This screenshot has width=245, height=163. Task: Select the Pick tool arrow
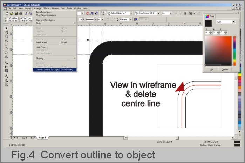(6, 28)
